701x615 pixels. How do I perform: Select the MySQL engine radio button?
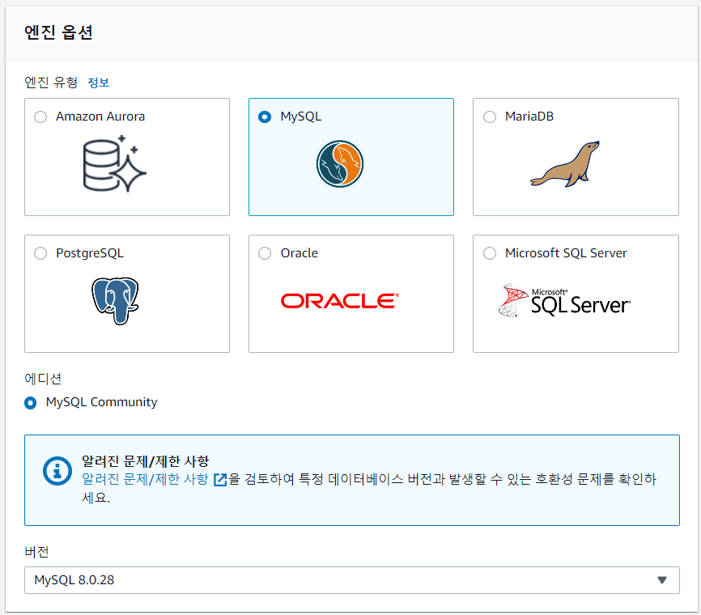point(265,117)
